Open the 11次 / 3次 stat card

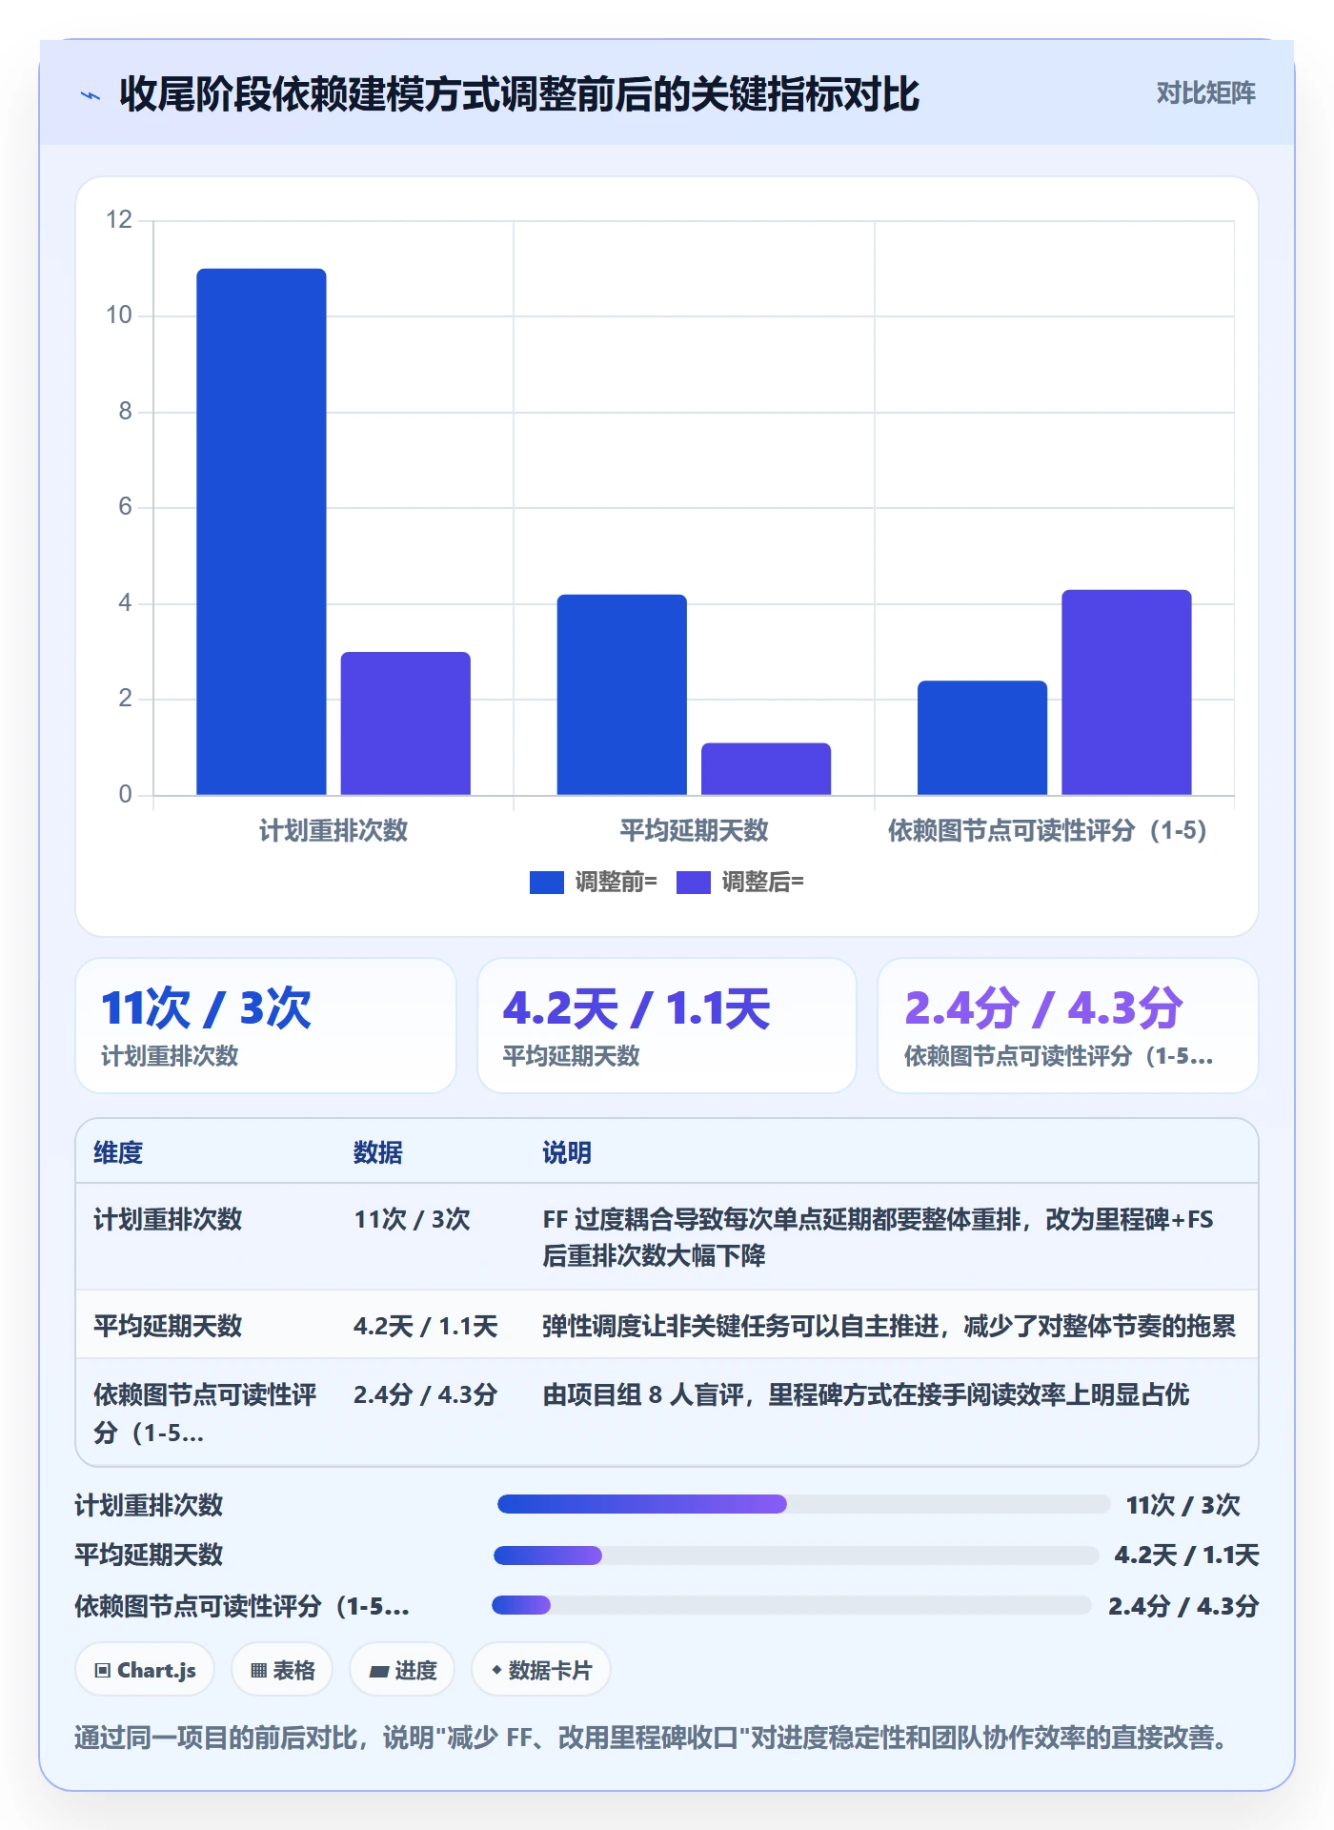266,1026
